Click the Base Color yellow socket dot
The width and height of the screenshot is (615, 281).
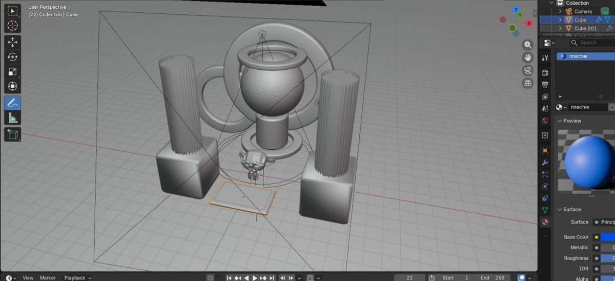[596, 237]
